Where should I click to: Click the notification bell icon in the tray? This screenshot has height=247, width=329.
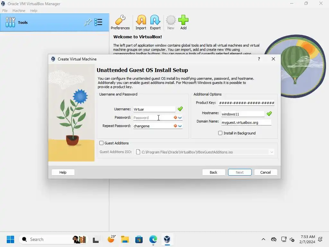[320, 239]
